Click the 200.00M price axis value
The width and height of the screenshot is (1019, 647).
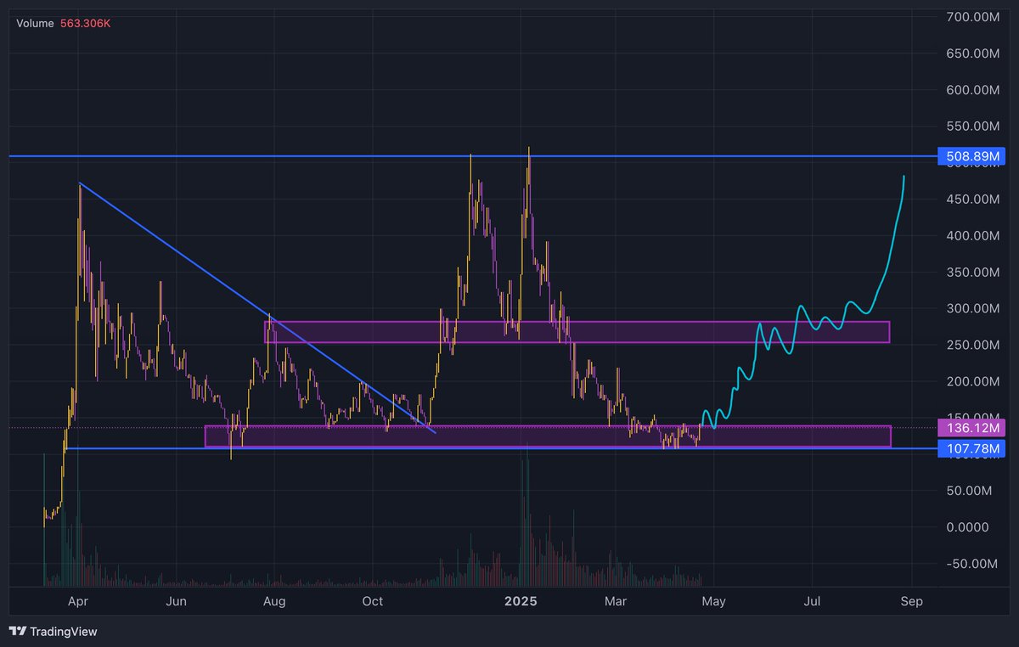click(972, 381)
